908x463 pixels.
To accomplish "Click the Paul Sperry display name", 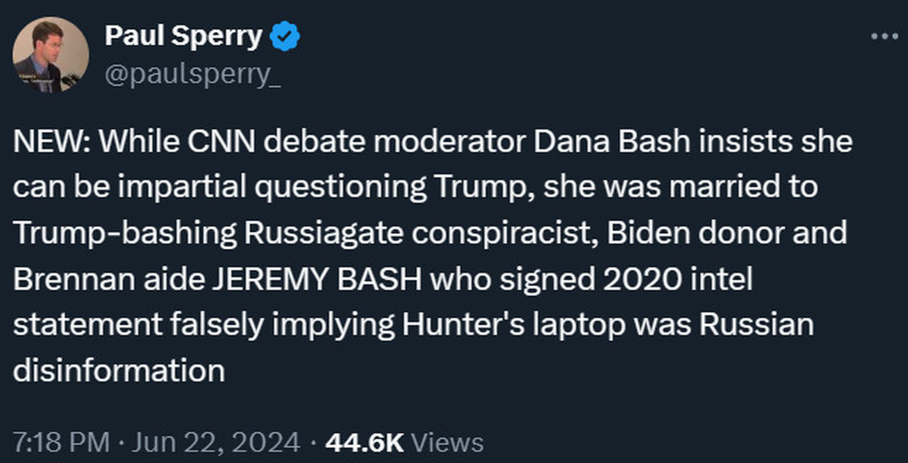I will click(x=184, y=36).
